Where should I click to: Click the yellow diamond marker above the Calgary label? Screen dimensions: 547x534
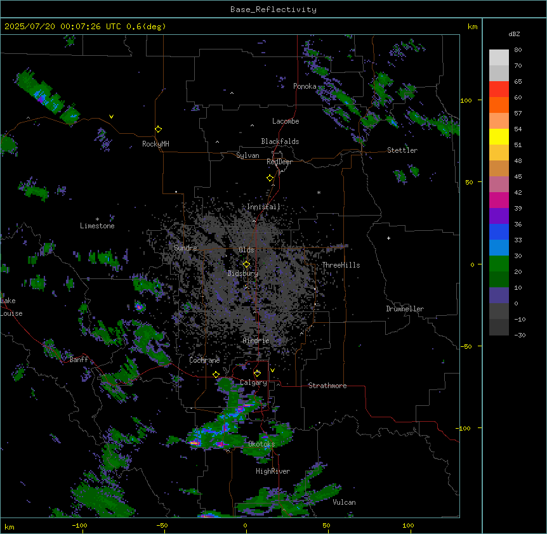pos(257,374)
